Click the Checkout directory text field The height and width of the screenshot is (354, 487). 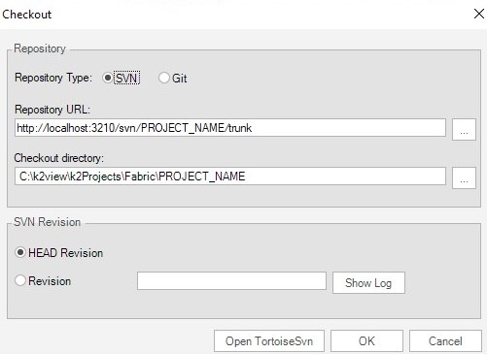pyautogui.click(x=230, y=177)
